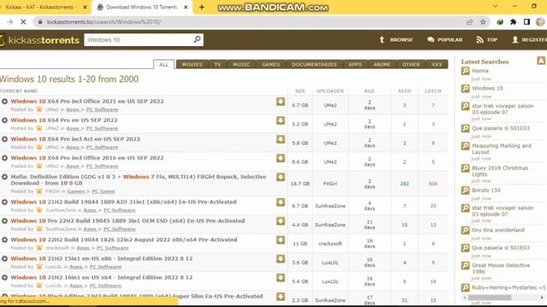Open Windows 10 Pro 22H2 Build 19045 link
547x307 pixels.
click(x=127, y=221)
